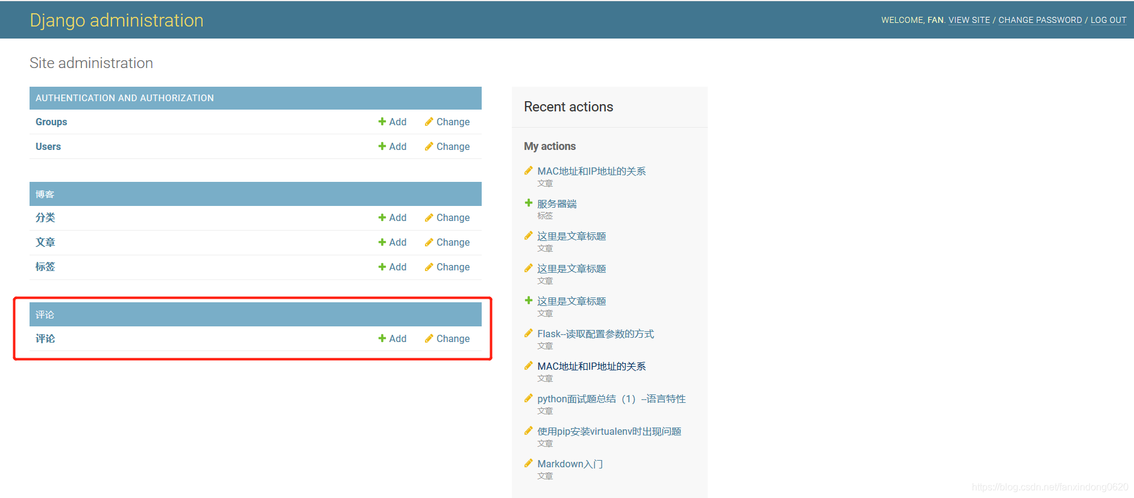This screenshot has width=1134, height=498.
Task: Click the Django administration title
Action: click(x=116, y=20)
